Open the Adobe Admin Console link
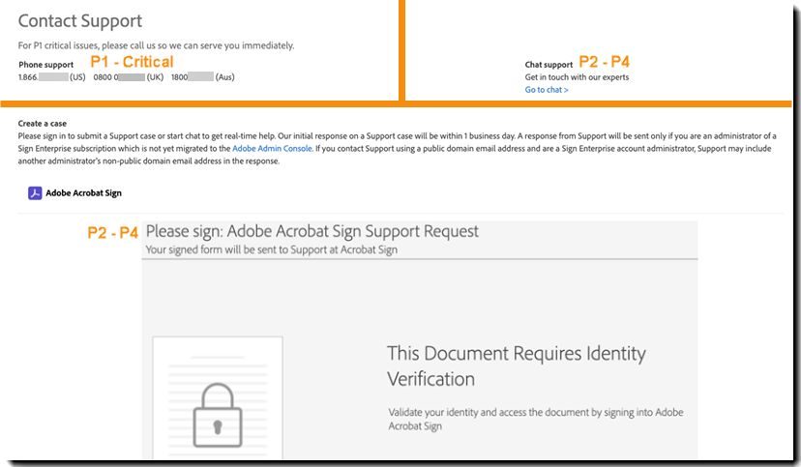 point(272,149)
